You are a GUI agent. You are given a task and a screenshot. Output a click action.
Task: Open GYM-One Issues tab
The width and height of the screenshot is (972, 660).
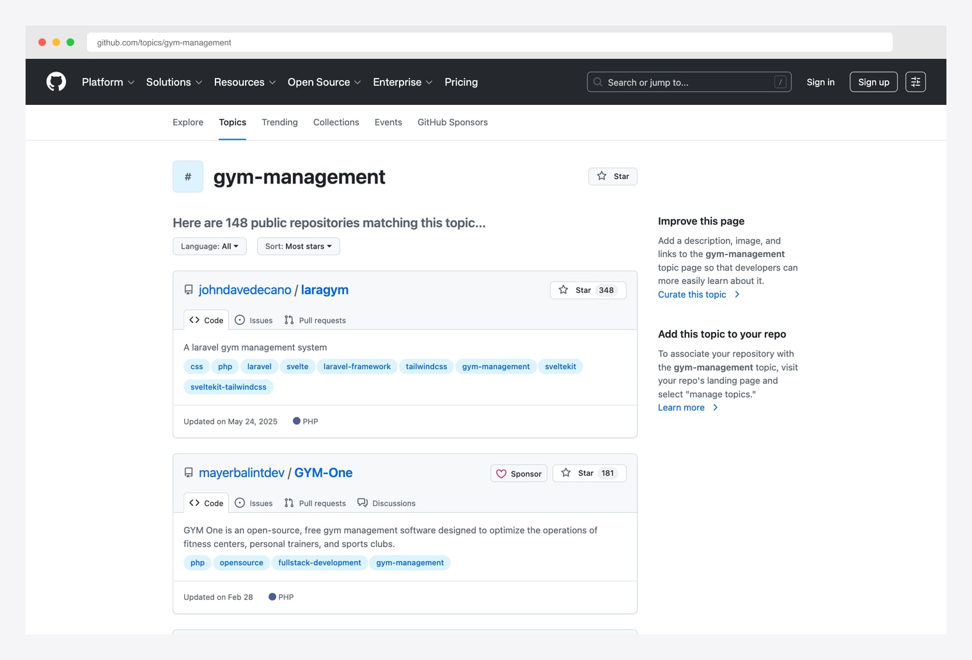click(x=254, y=503)
